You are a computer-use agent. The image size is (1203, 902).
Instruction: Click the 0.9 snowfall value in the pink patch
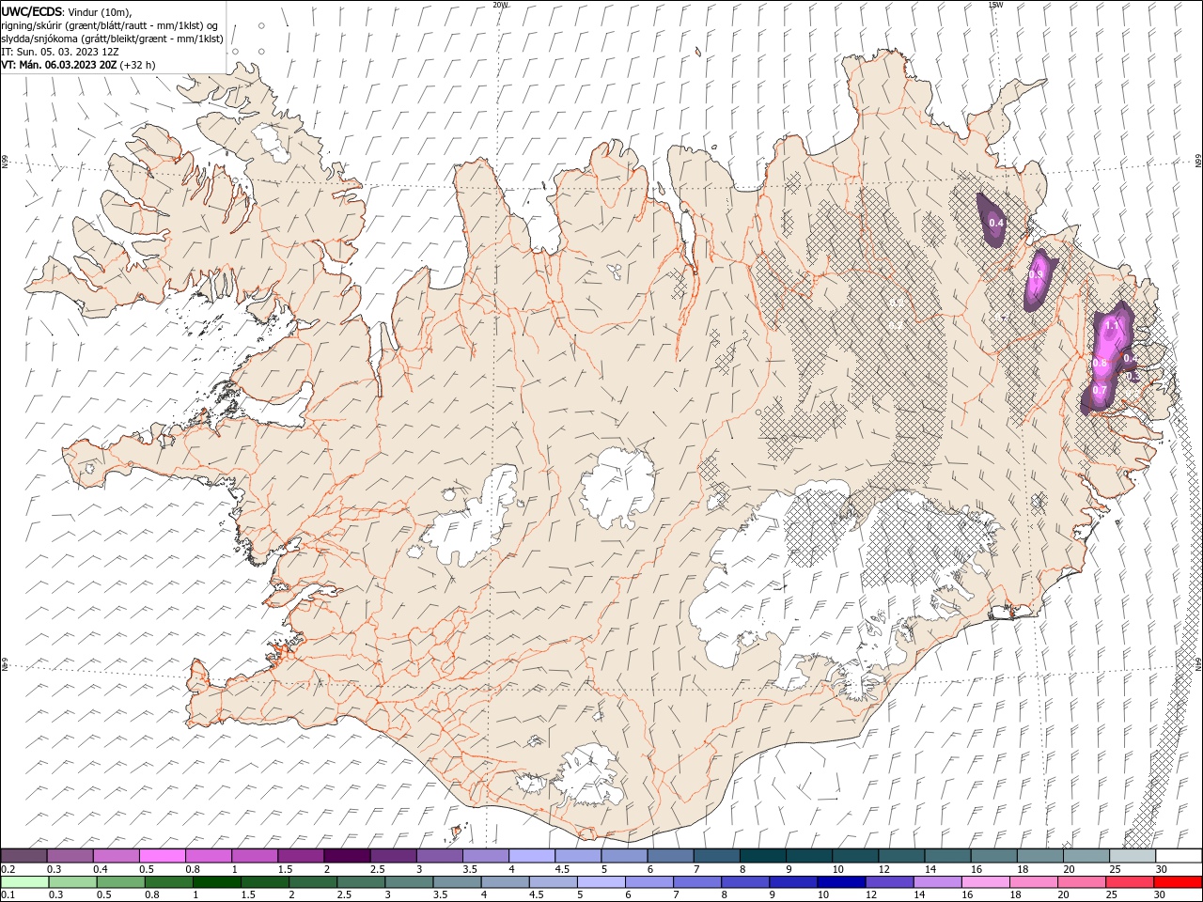tap(1036, 274)
